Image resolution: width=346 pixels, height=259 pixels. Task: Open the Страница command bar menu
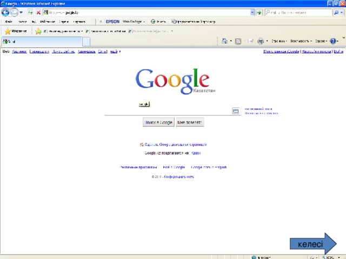tap(279, 41)
